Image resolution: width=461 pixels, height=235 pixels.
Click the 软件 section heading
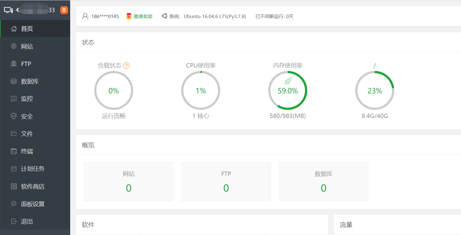tap(88, 225)
